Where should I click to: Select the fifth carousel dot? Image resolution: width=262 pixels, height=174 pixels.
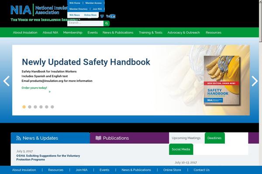click(47, 107)
